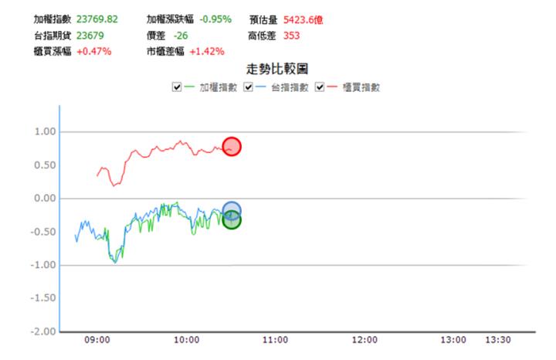
Task: Click the red 櫃買指數 end-point marker
Action: point(232,146)
